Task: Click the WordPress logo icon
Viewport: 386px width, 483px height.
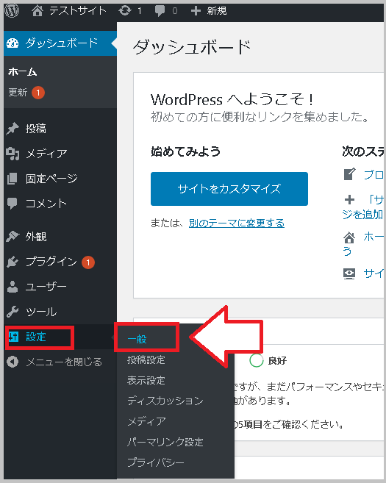Action: click(12, 11)
